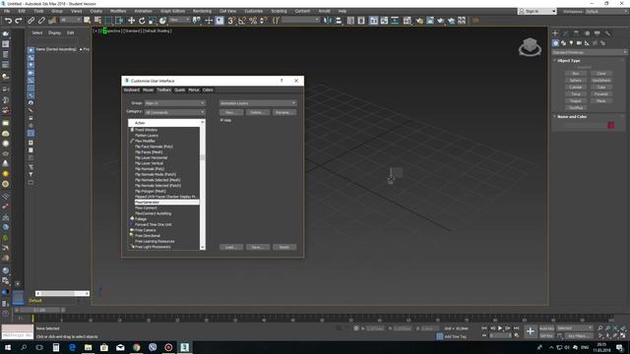This screenshot has width=630, height=354.
Task: Select the Geometry category circle icon
Action: 555,43
